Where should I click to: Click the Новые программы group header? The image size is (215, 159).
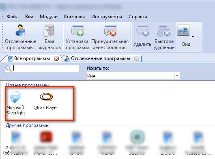[27, 85]
